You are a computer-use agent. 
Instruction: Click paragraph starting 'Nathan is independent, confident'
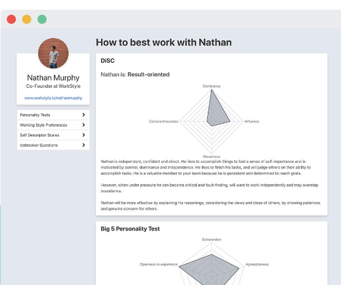coord(206,167)
